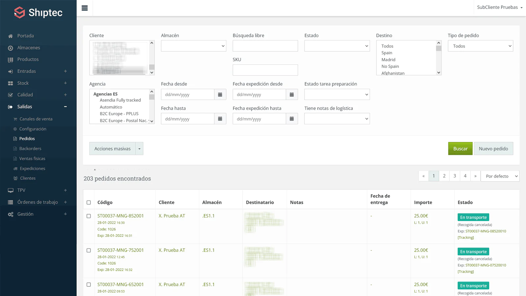Click the Stock sidebar icon
The width and height of the screenshot is (526, 296).
point(11,83)
